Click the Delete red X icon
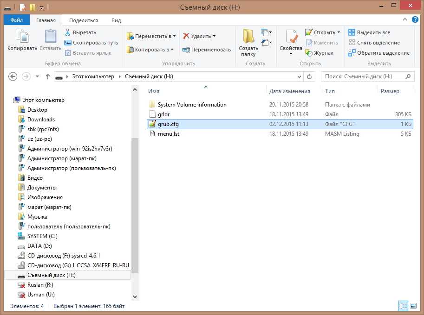The width and height of the screenshot is (424, 315). pyautogui.click(x=186, y=36)
